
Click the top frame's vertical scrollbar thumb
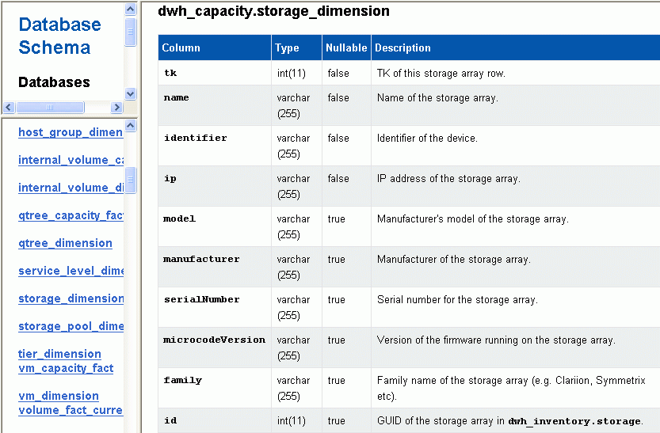click(131, 32)
